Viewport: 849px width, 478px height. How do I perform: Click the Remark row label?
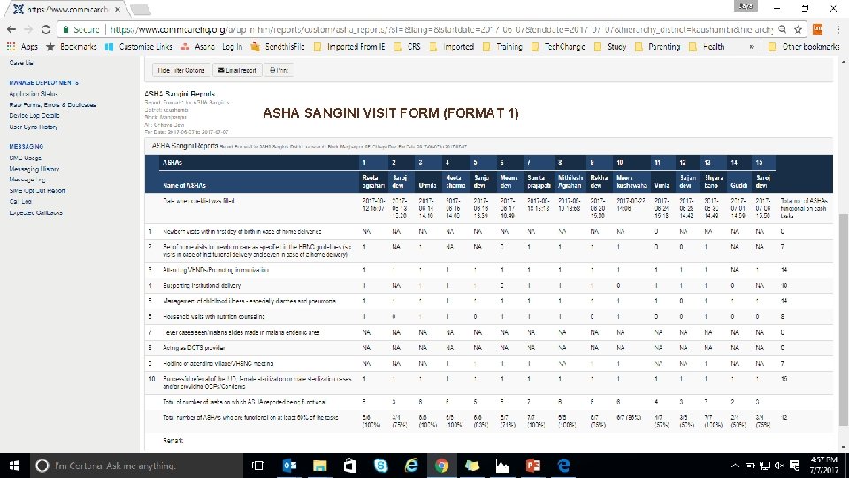coord(172,441)
